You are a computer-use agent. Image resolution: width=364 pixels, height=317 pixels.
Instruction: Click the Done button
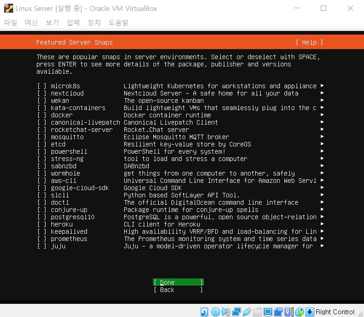click(178, 282)
